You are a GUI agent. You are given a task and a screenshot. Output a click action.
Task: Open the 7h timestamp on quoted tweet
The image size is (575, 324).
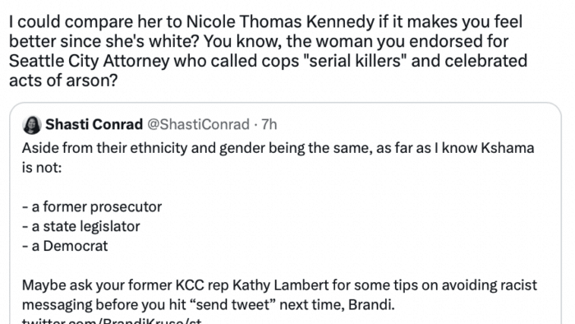(269, 125)
